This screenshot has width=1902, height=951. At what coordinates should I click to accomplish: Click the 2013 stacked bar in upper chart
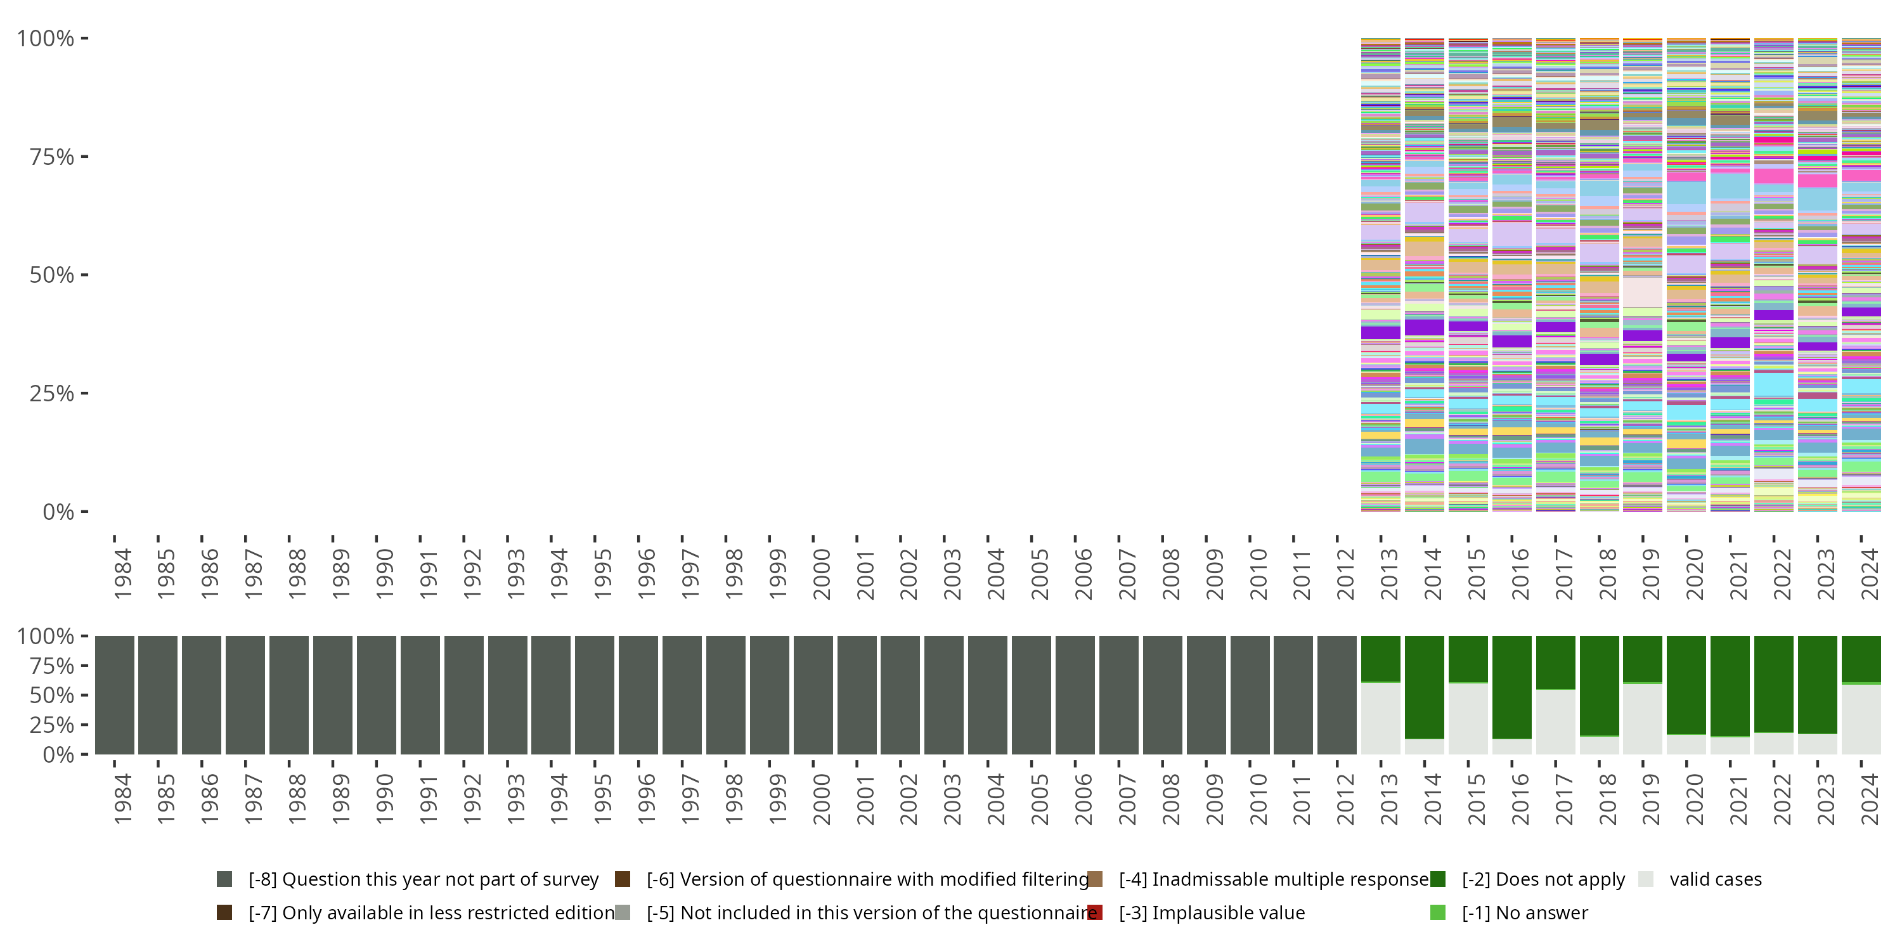[1380, 275]
